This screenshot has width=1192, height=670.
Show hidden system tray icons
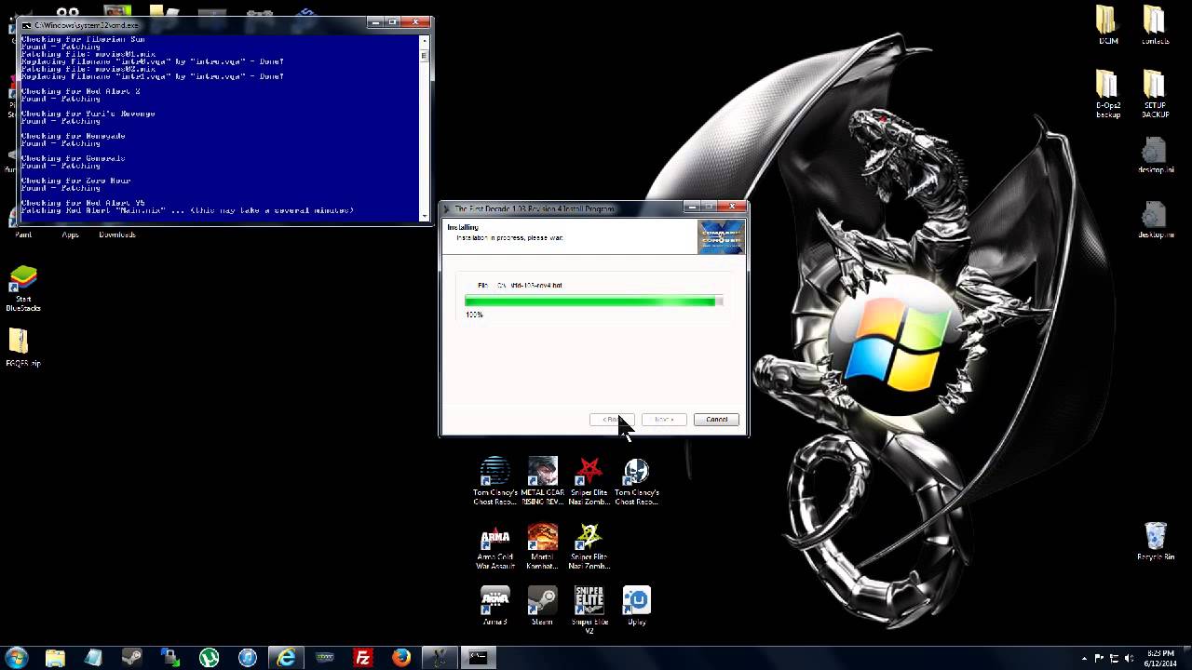[1085, 658]
